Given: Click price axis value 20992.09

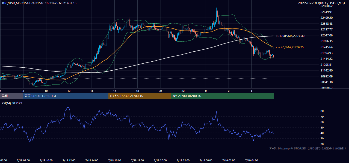Looking at the screenshot, I should (x=327, y=76).
